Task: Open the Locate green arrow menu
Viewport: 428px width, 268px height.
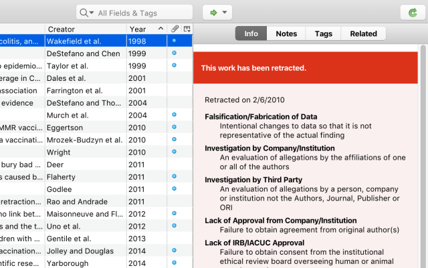Action: tap(217, 12)
